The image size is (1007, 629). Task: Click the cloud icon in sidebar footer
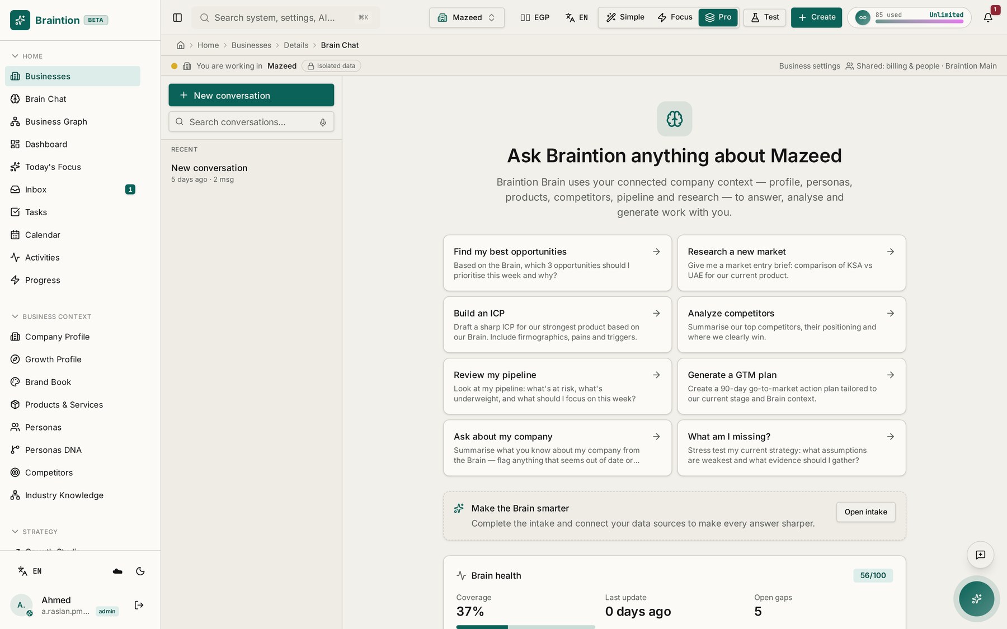tap(117, 571)
